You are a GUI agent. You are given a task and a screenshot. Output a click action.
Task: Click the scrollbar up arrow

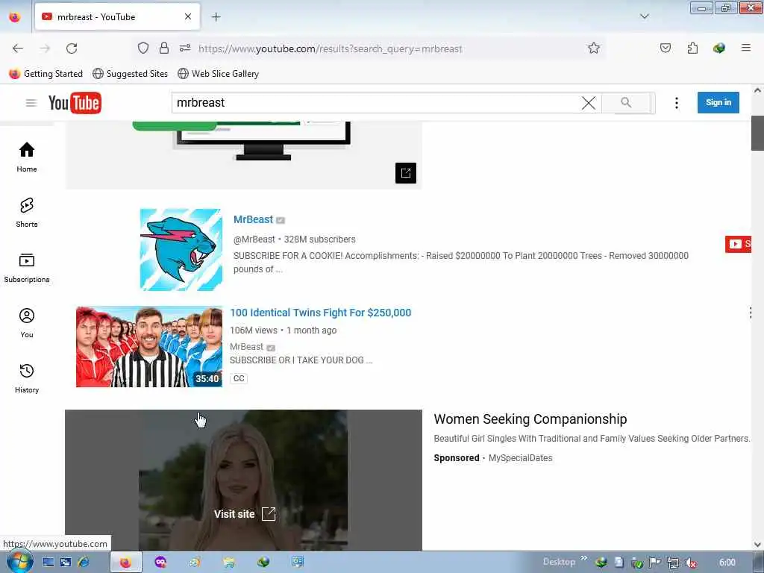pyautogui.click(x=757, y=90)
